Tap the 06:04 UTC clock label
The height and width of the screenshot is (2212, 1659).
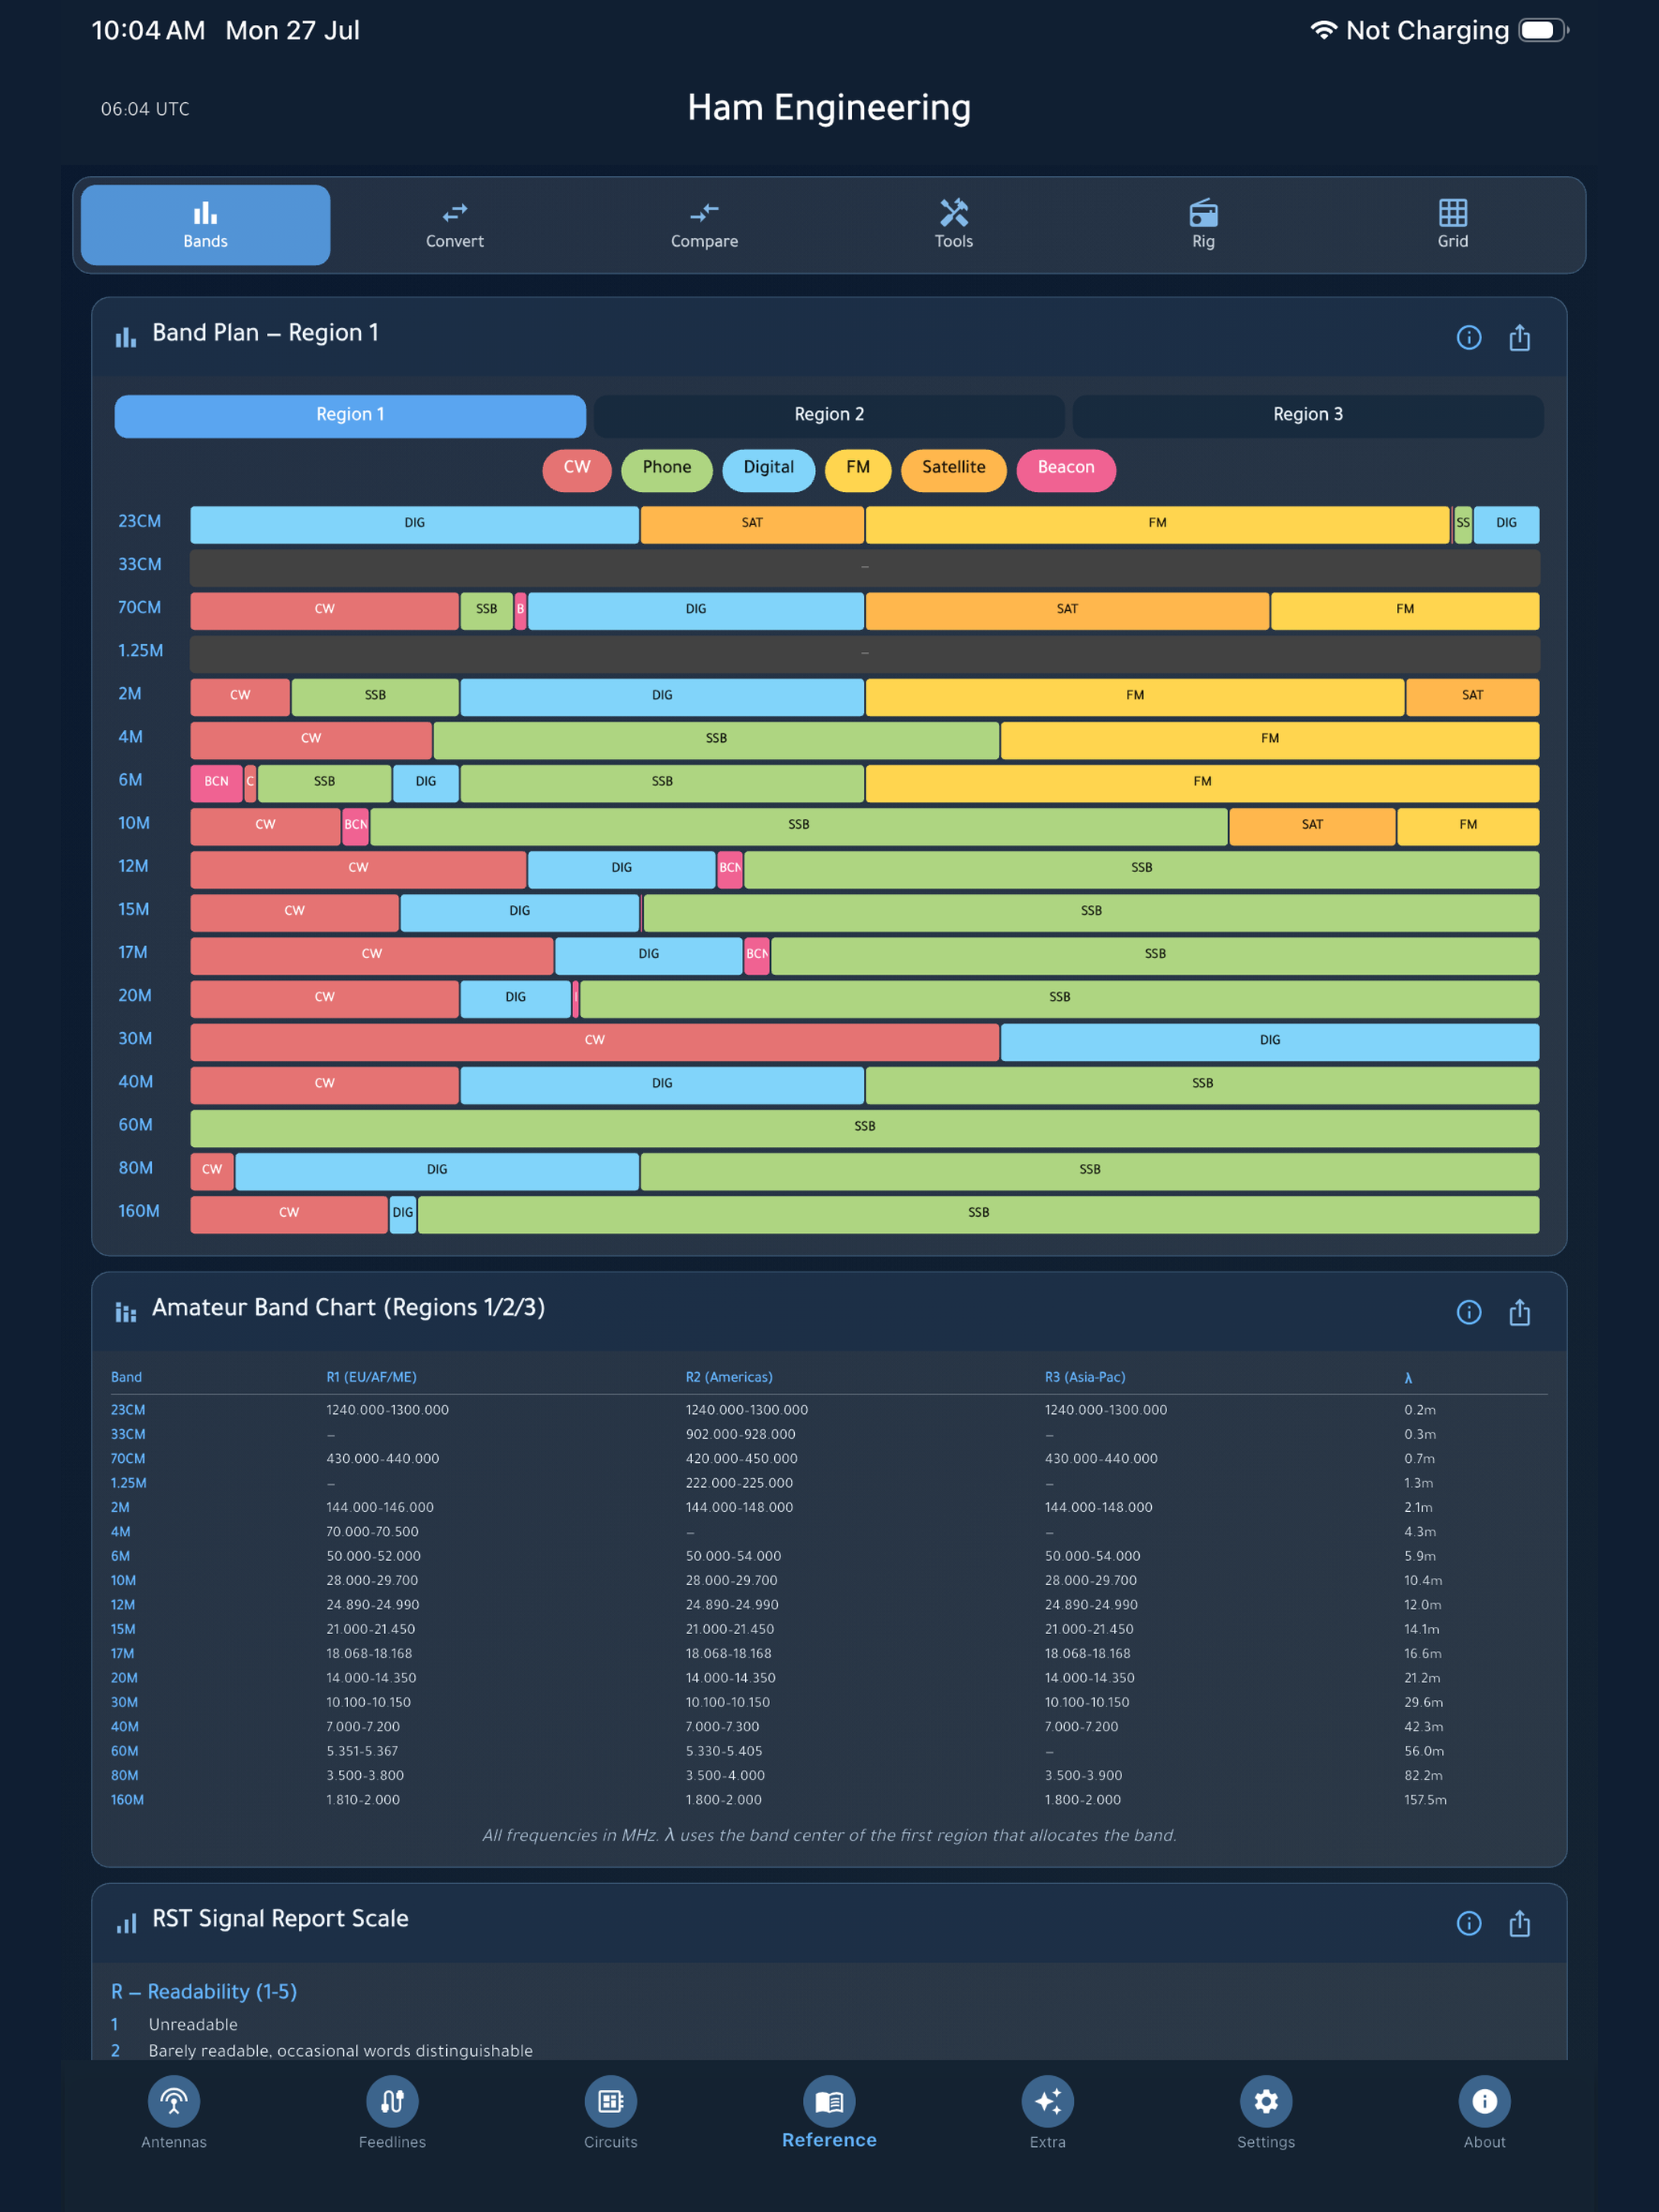point(145,109)
